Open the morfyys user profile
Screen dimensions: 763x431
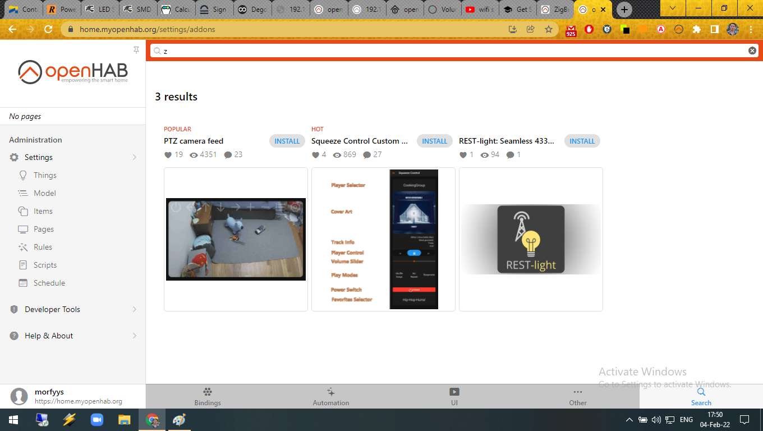73,396
